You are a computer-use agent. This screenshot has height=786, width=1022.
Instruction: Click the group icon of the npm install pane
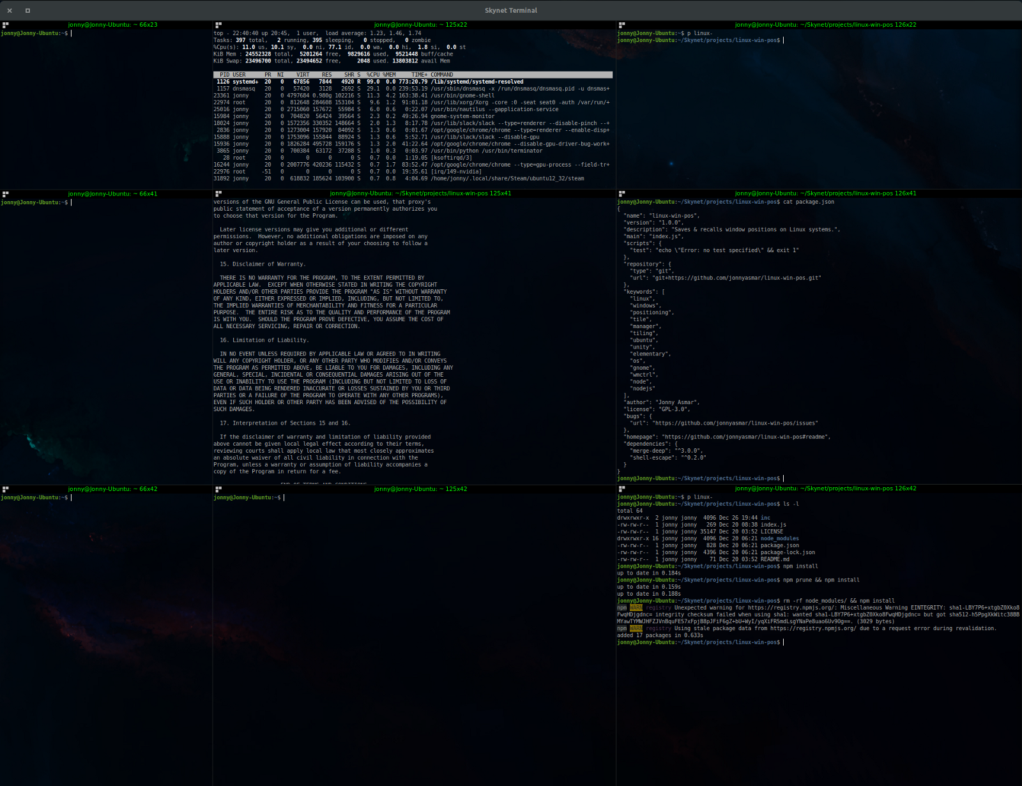[x=622, y=489]
